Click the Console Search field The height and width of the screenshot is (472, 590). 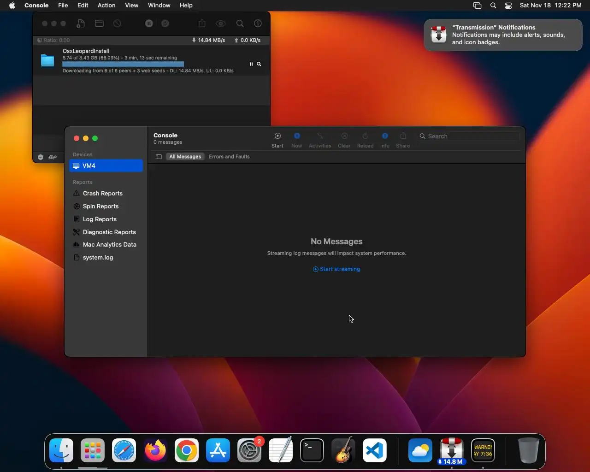(x=468, y=136)
